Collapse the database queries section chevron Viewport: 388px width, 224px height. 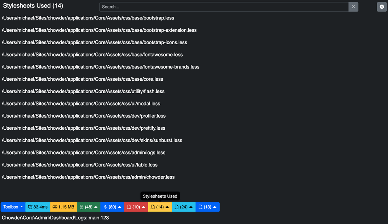[x=95, y=207]
